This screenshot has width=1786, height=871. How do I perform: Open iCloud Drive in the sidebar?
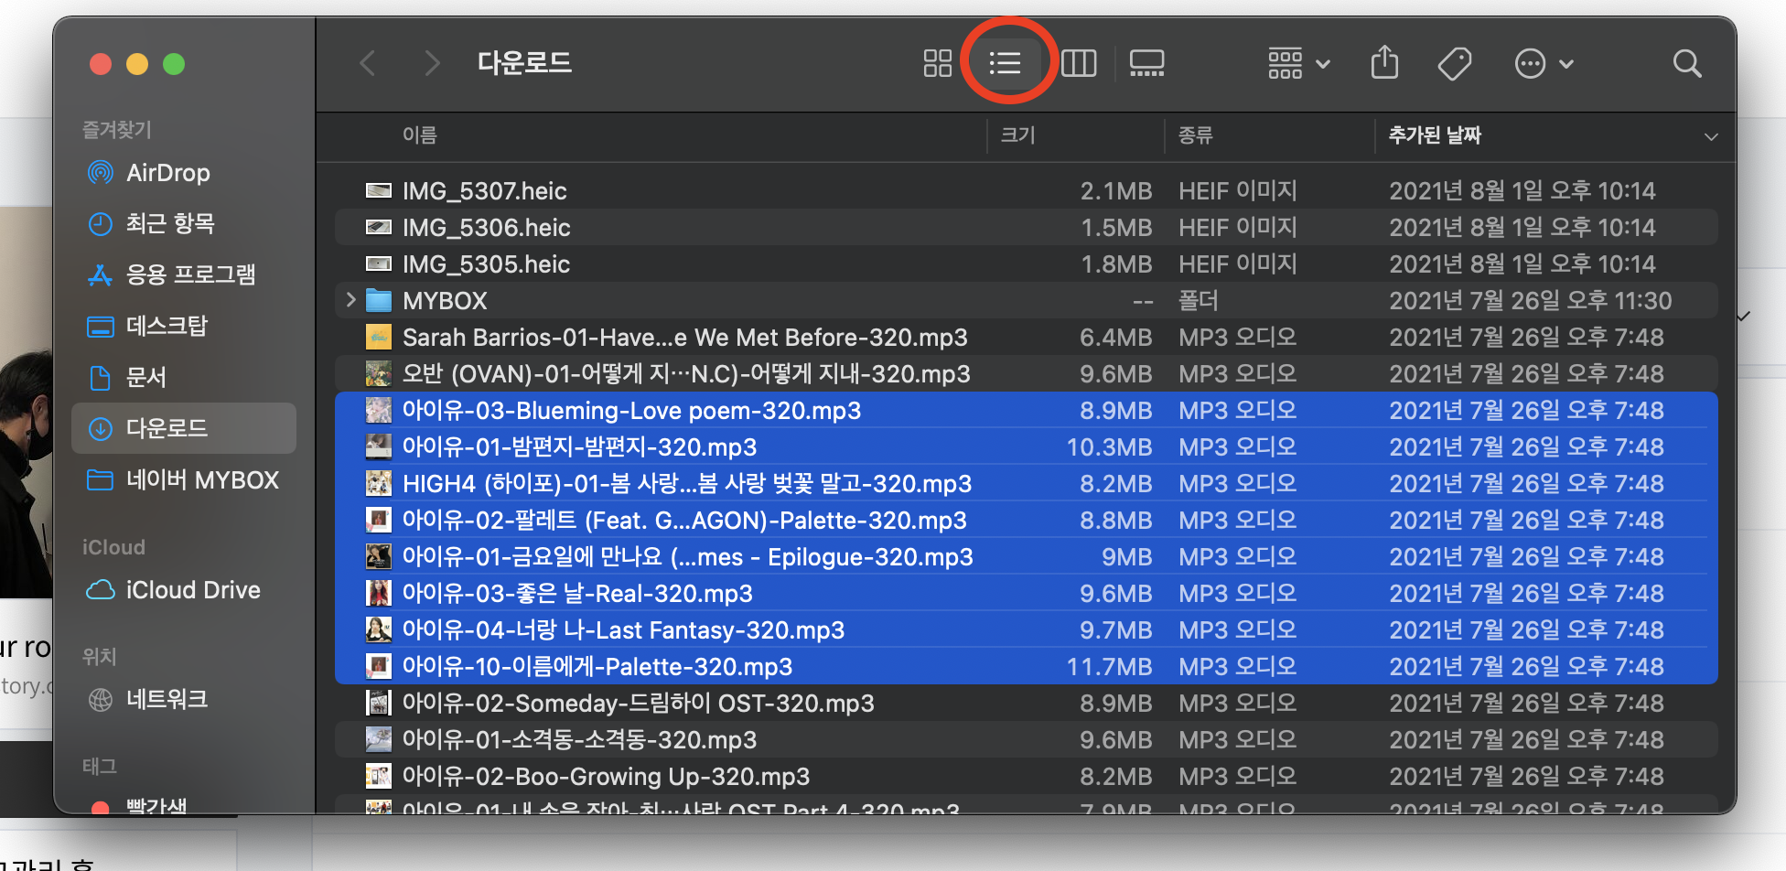184,590
